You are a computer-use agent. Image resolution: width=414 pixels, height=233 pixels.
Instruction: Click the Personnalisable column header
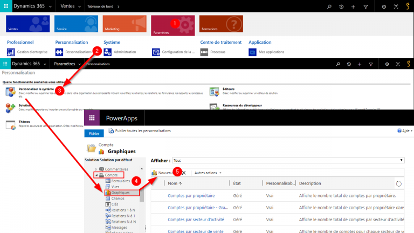pyautogui.click(x=280, y=183)
